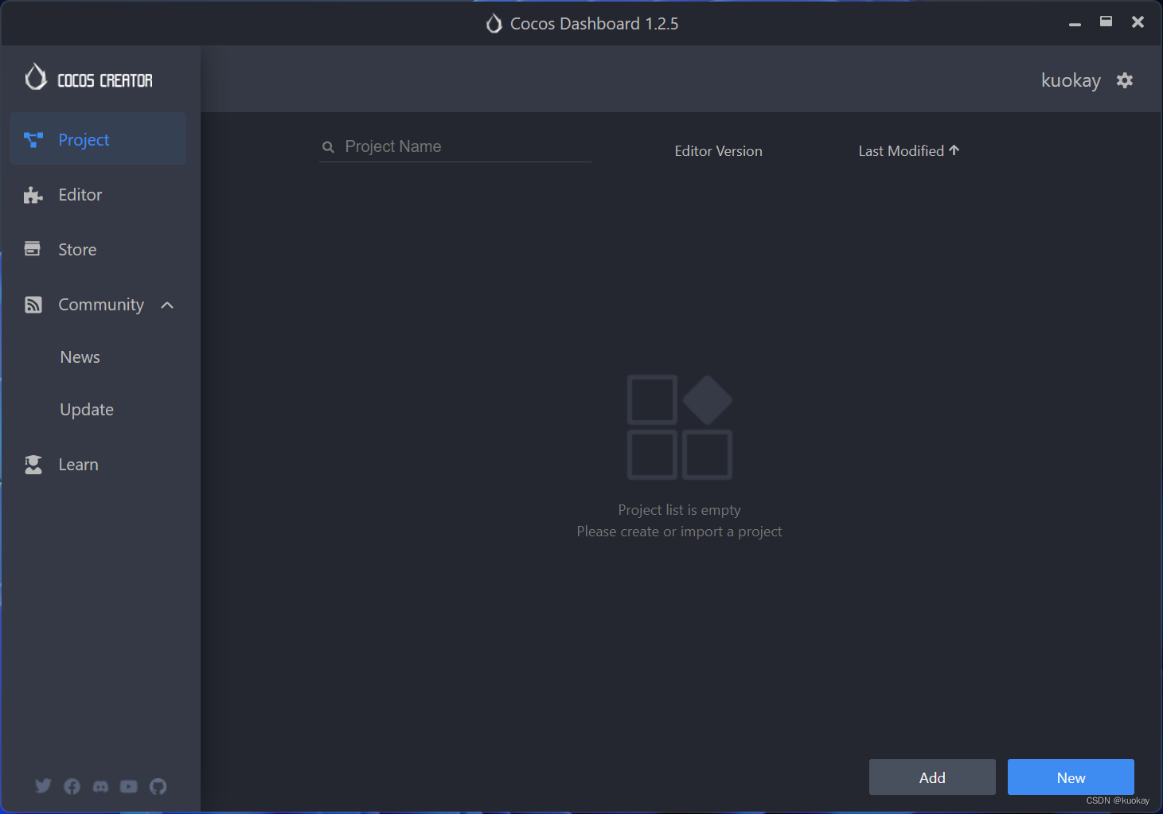Open the News page under Community
1163x814 pixels.
click(80, 357)
